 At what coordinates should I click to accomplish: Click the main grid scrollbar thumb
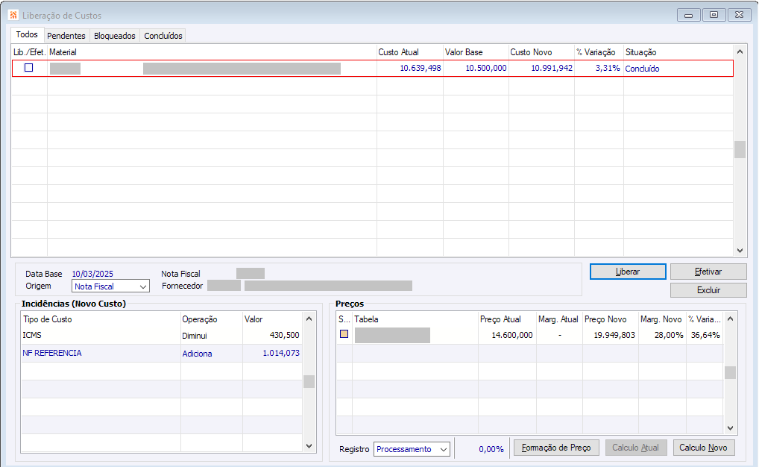pos(740,149)
